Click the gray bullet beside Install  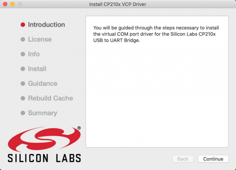[x=23, y=69]
